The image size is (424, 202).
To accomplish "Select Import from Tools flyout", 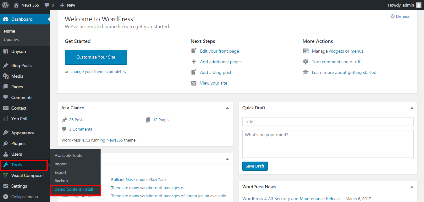I will pyautogui.click(x=61, y=164).
